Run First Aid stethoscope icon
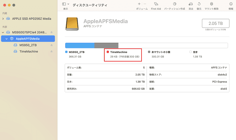Image resolution: width=236 pixels, height=140 pixels. click(156, 4)
